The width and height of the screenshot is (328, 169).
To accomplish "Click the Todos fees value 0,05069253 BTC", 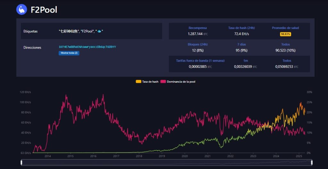I will (x=287, y=67).
